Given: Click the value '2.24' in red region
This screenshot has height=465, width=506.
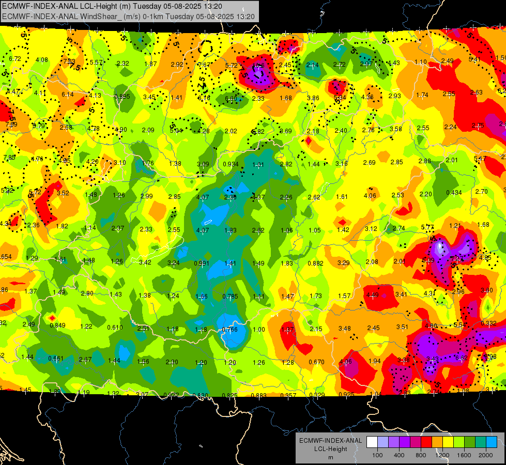Looking at the screenshot, I should pyautogui.click(x=450, y=127).
